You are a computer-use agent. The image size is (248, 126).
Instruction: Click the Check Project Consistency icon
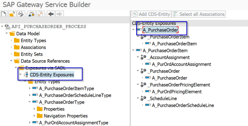click(32, 14)
